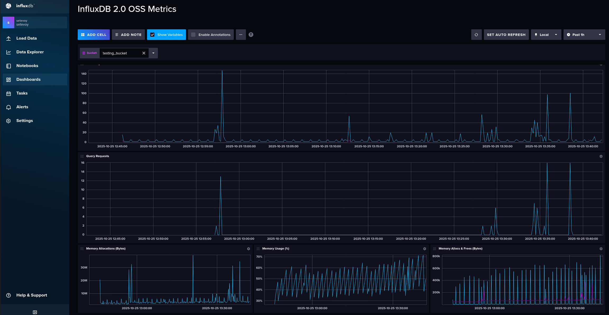Viewport: 609px width, 315px height.
Task: Click the refresh dashboard icon button
Action: (x=476, y=35)
